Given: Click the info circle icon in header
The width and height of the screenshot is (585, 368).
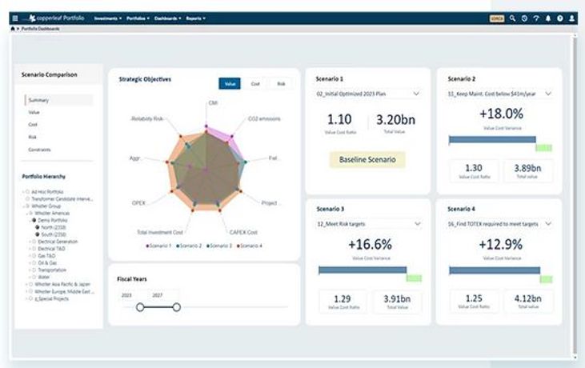Looking at the screenshot, I should click(560, 18).
